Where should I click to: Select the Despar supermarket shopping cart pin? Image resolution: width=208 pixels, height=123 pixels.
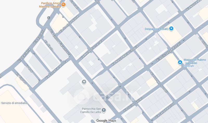pos(171,28)
